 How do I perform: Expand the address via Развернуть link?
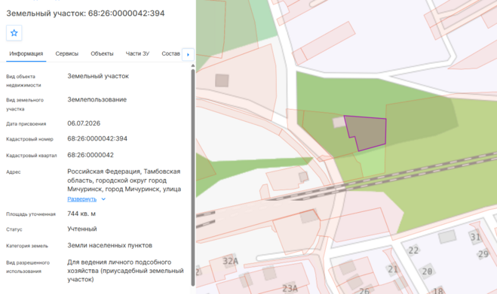coord(81,199)
